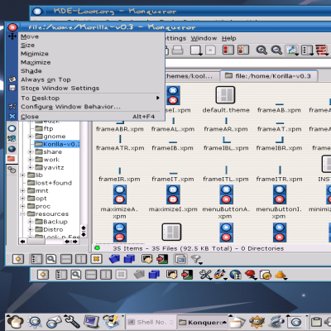Click the zoom out magnifier toolbar icon
This screenshot has width=331, height=331.
pyautogui.click(x=276, y=50)
